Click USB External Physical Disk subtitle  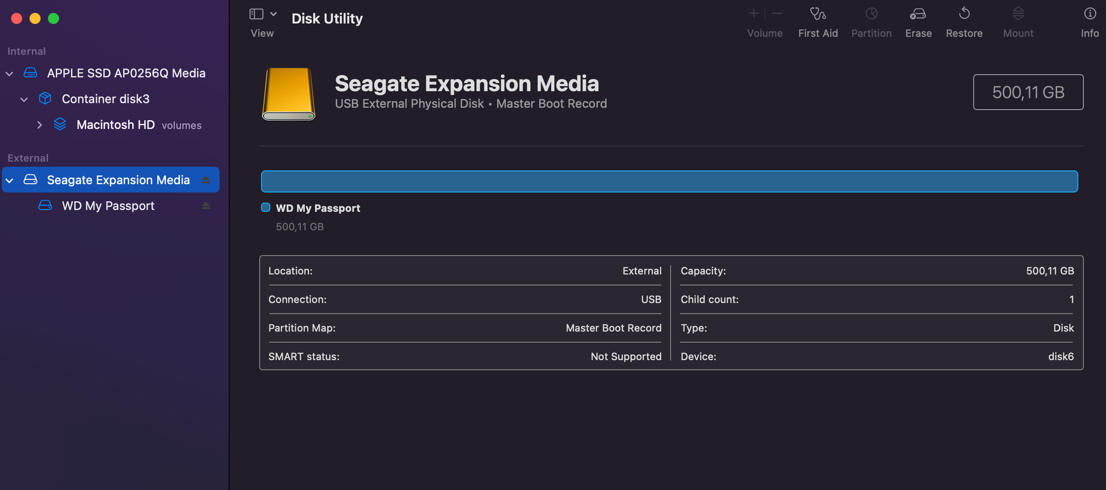tap(409, 103)
